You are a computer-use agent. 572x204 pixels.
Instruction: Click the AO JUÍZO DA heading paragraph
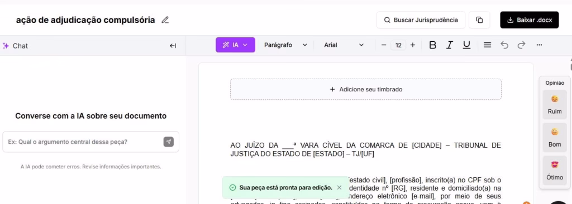365,150
